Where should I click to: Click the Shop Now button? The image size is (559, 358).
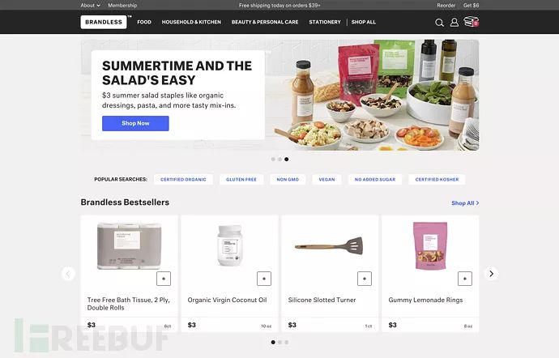tap(135, 123)
